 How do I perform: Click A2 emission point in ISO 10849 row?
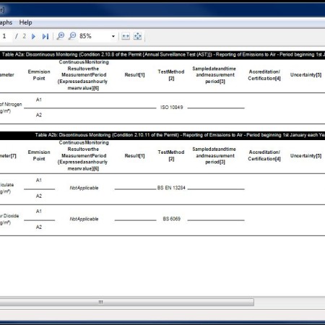(39, 115)
